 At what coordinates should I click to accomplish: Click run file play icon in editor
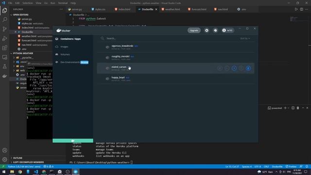pyautogui.click(x=296, y=9)
